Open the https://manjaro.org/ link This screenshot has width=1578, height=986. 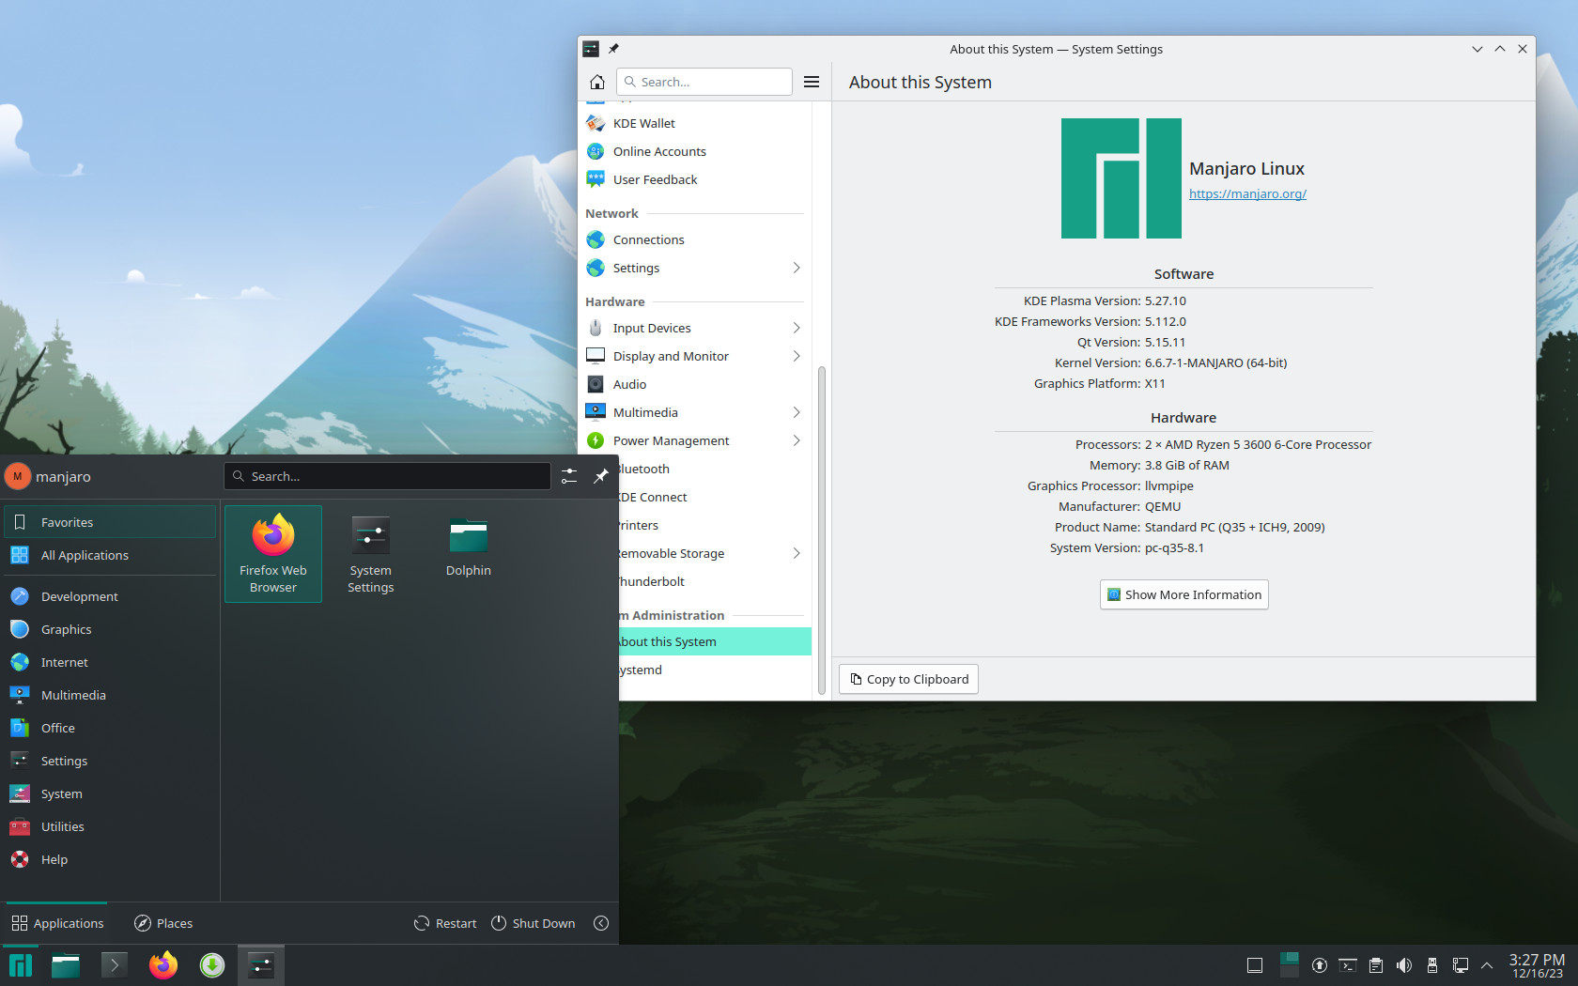[1247, 193]
